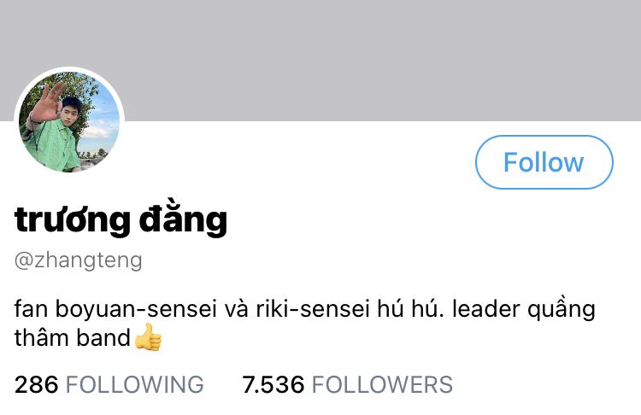Click the word "quầng" in the bio
Screen dimensions: 641x415
[x=562, y=310]
